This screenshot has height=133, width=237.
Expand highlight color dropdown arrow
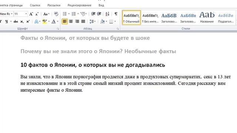[x=49, y=21]
